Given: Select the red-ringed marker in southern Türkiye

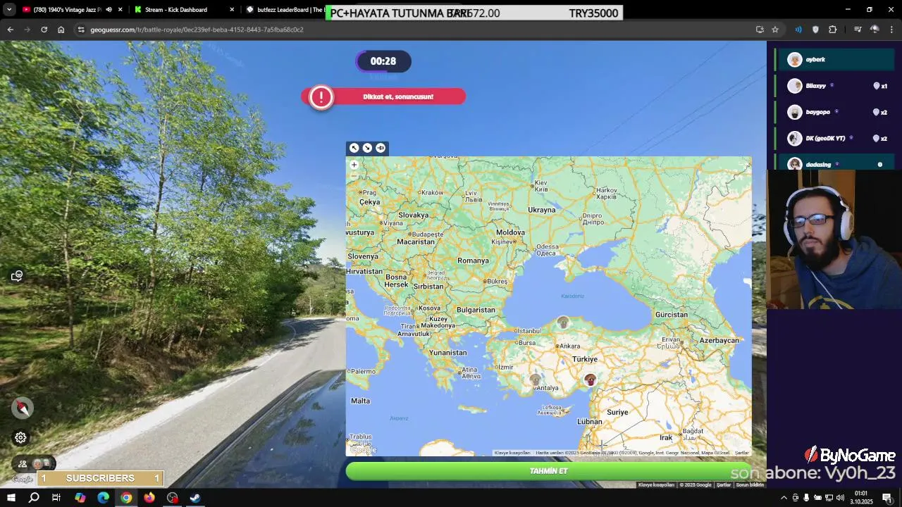Looking at the screenshot, I should [591, 380].
